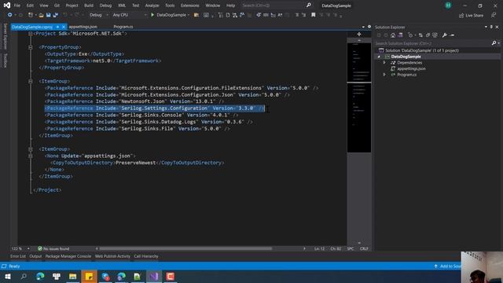Collapse the first ItemGroup code region
Screen dimensions: 503x283
coord(30,81)
